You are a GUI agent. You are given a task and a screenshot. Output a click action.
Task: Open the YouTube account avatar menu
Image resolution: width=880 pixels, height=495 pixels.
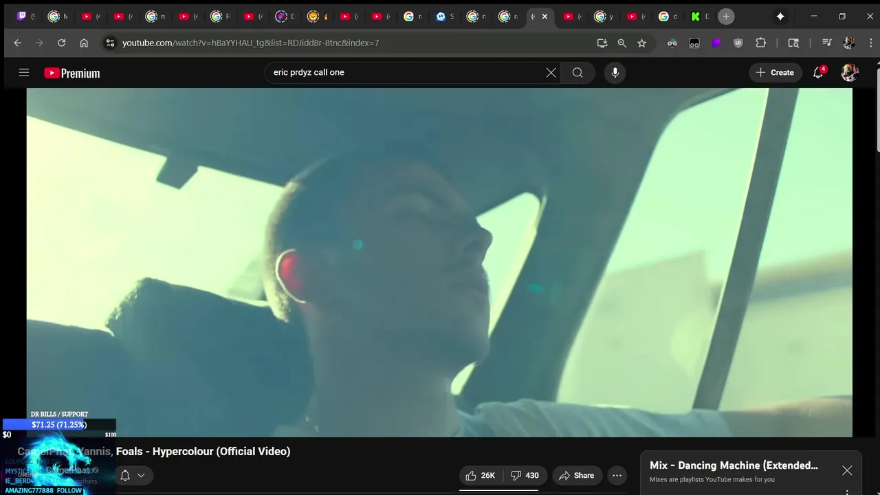tap(850, 72)
